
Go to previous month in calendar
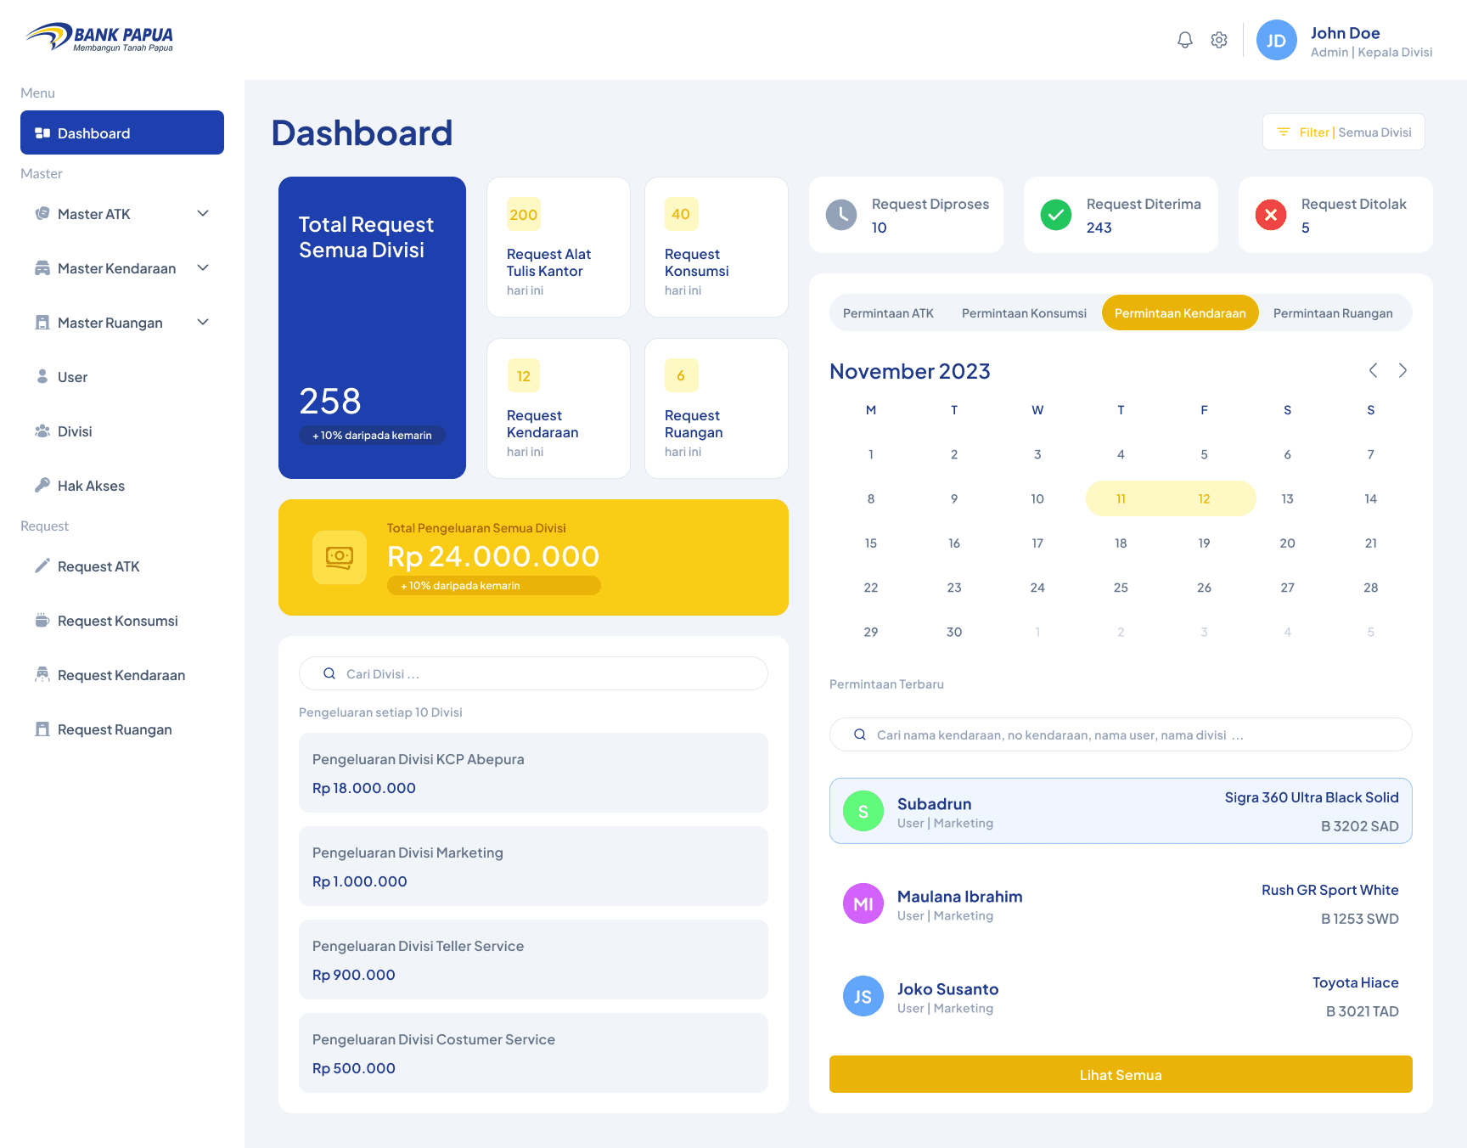1373,370
